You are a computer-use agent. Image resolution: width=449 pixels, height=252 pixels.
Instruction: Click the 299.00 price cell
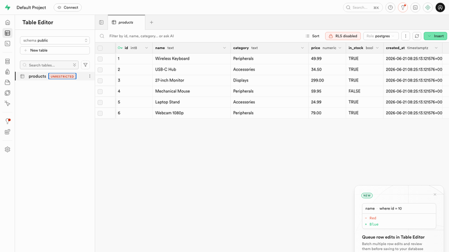click(328, 80)
